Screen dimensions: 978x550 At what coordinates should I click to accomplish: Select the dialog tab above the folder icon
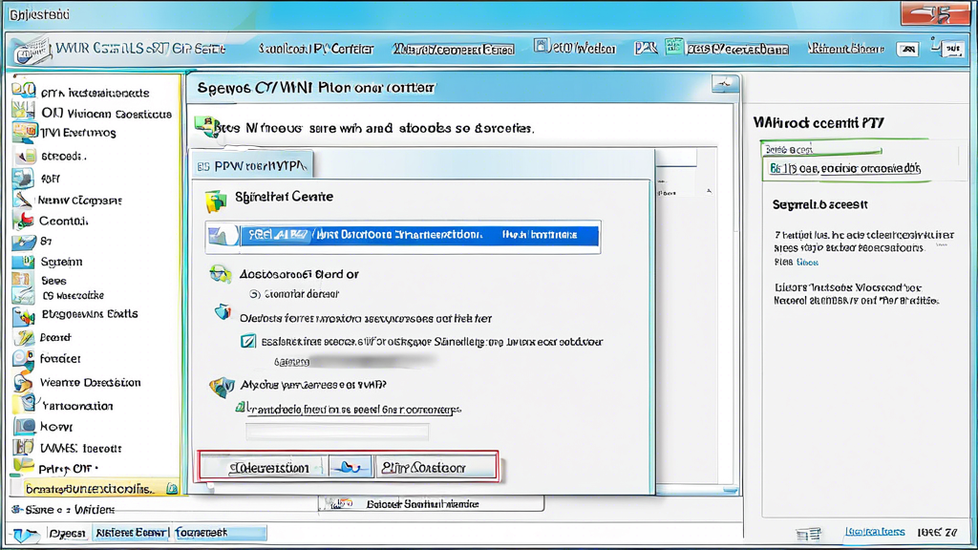[254, 166]
